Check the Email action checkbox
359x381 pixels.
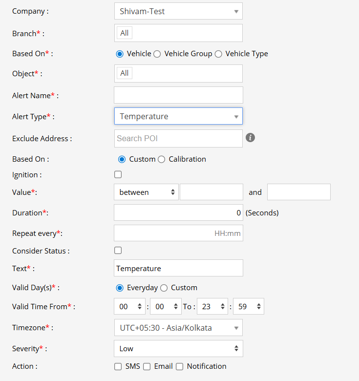point(147,366)
